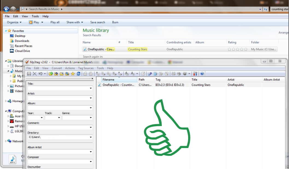Click the yellow star Favorites icon in Mp3tag

[73, 74]
